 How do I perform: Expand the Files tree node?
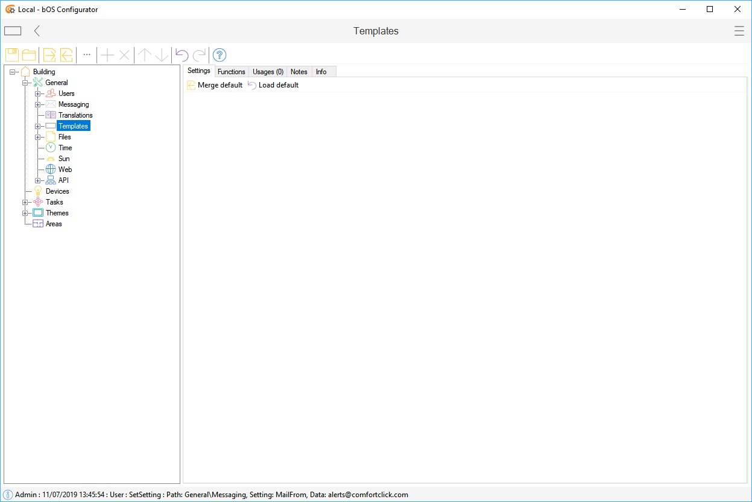[38, 137]
